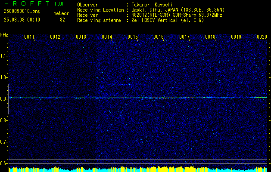Click the R820T2(RTL-SDR) SDR-Sharp 53.372MHz text
The height and width of the screenshot is (172, 271).
(177, 15)
